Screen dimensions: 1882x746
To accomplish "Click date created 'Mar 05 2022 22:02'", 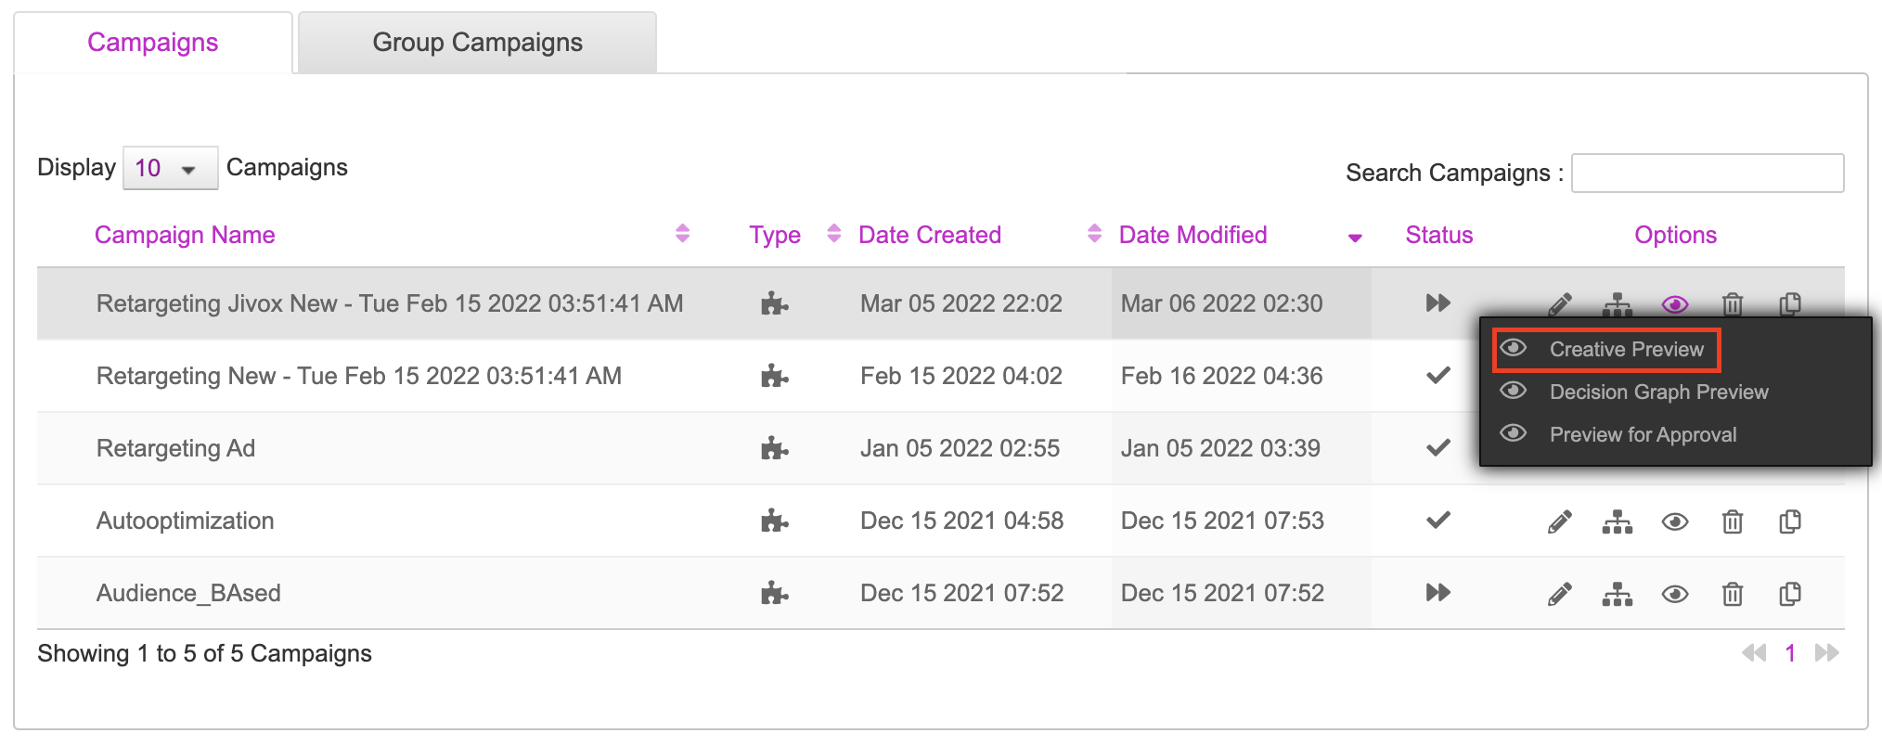I will (960, 303).
